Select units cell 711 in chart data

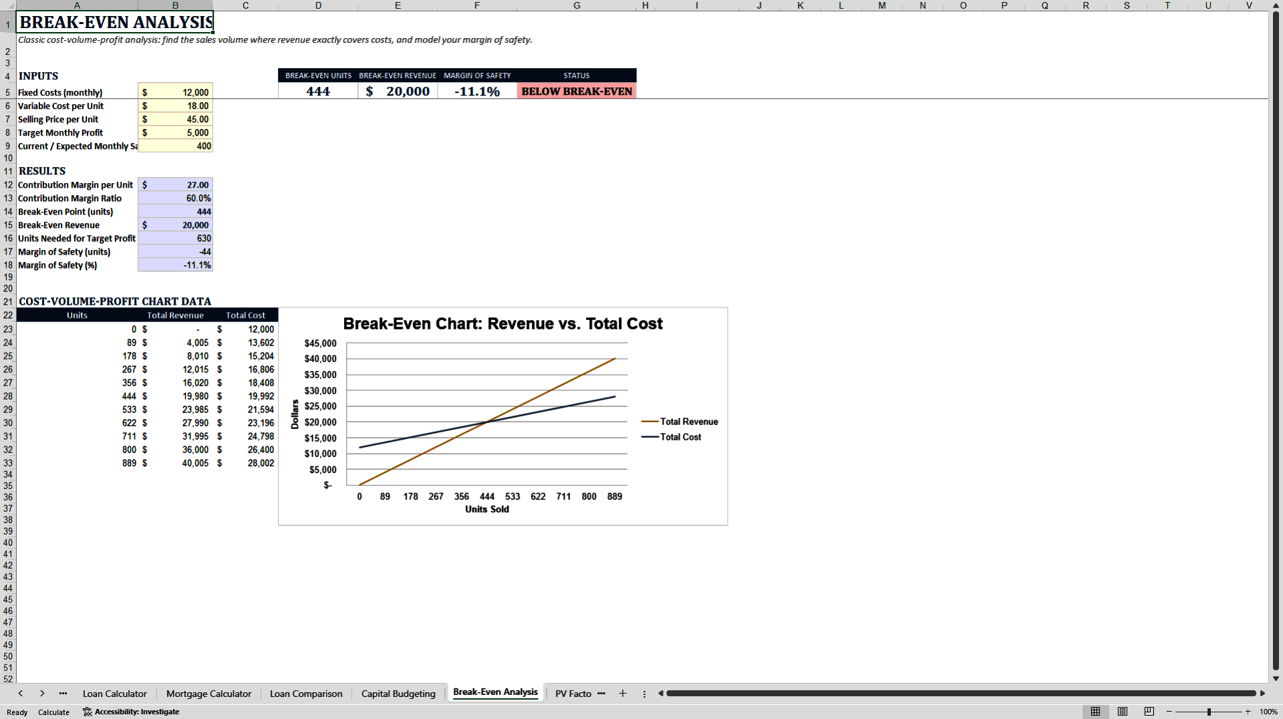pyautogui.click(x=77, y=436)
